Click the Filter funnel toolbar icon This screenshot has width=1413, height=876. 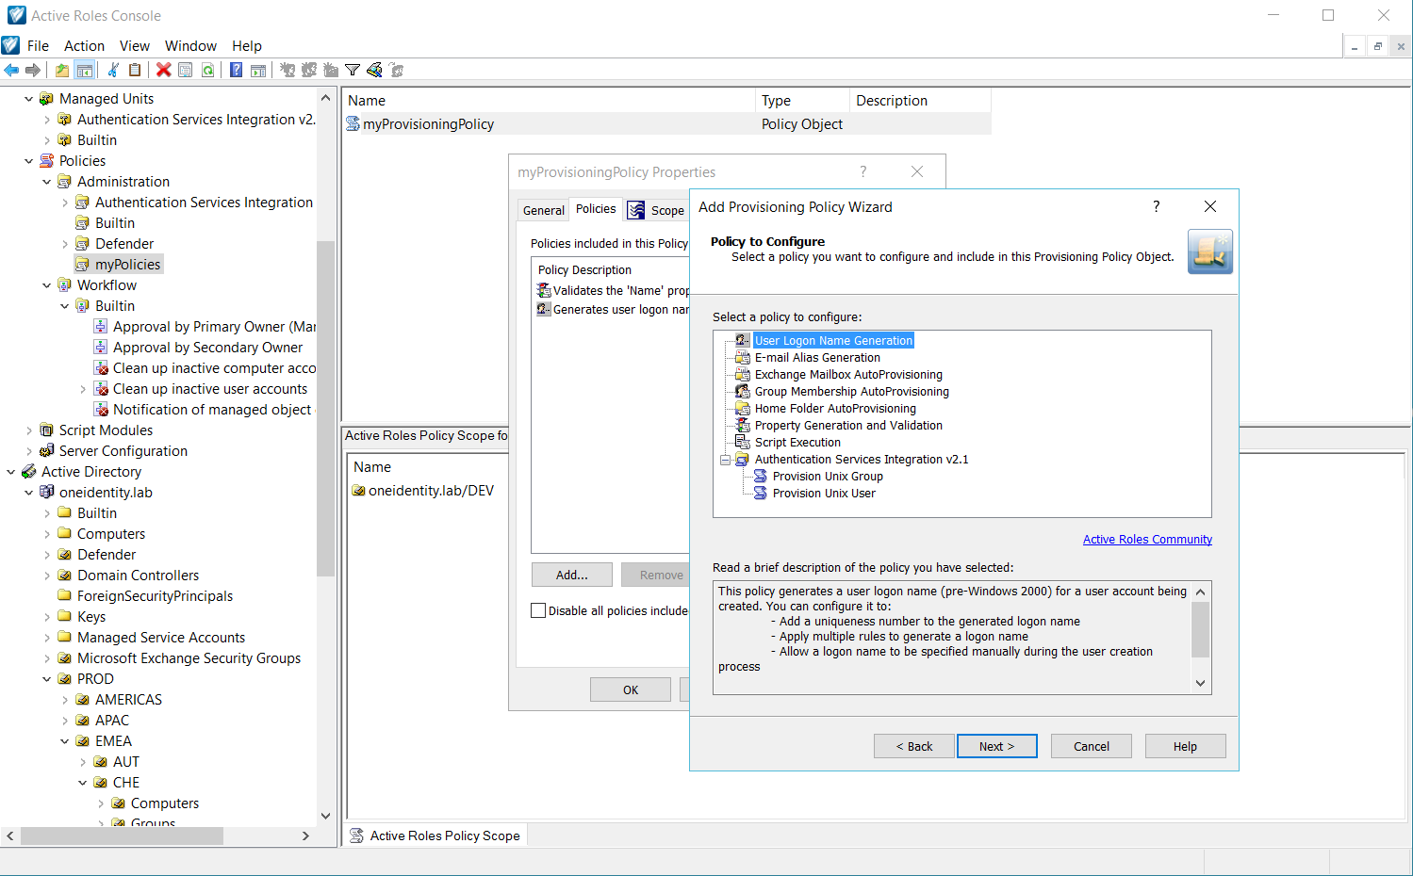pyautogui.click(x=353, y=70)
